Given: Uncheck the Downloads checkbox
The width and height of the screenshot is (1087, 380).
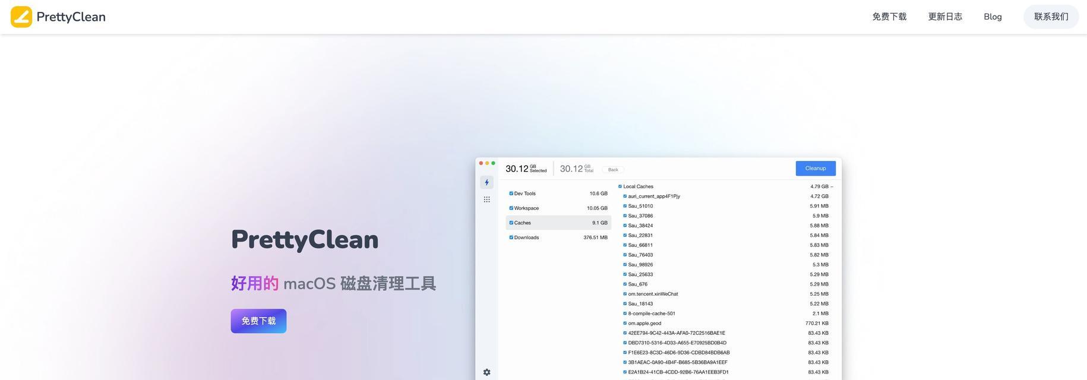Looking at the screenshot, I should 511,237.
